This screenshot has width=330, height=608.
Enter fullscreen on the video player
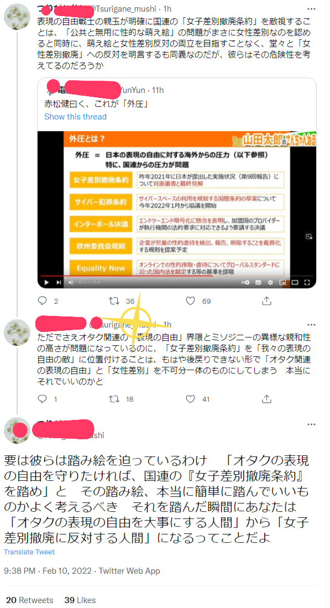click(307, 282)
